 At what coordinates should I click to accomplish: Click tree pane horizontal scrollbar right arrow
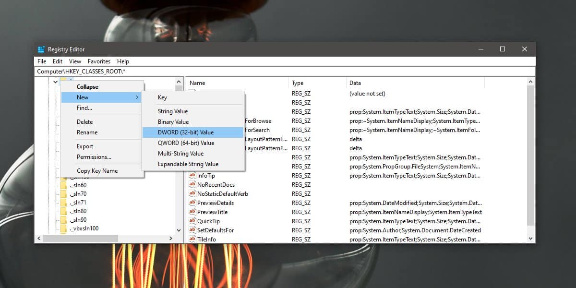(171, 238)
